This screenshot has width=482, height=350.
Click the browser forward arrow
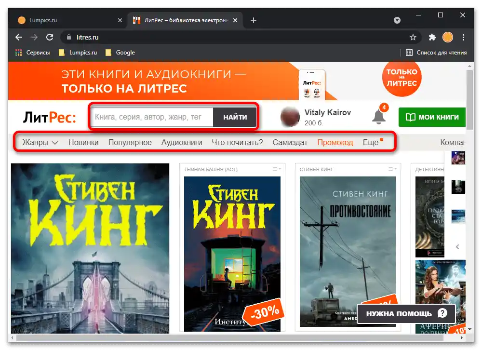(x=34, y=37)
